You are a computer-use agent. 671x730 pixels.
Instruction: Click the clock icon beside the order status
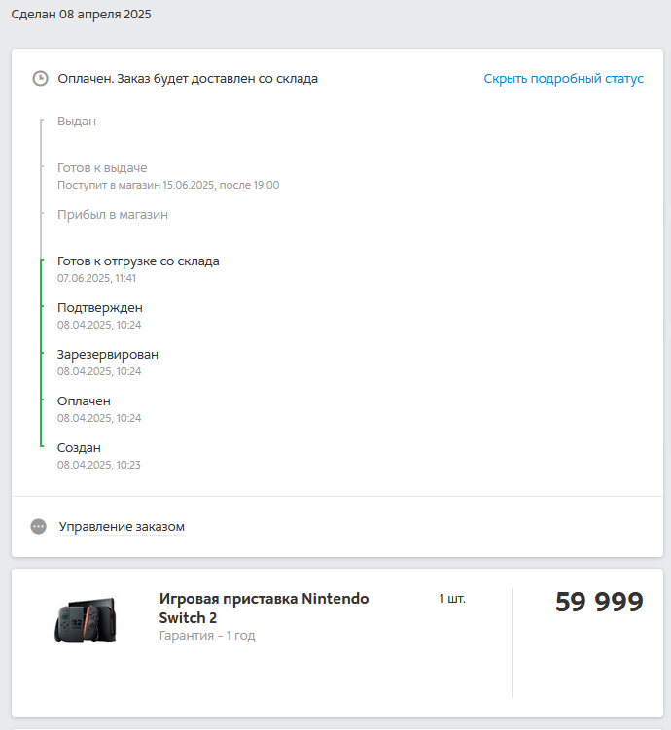[x=40, y=79]
